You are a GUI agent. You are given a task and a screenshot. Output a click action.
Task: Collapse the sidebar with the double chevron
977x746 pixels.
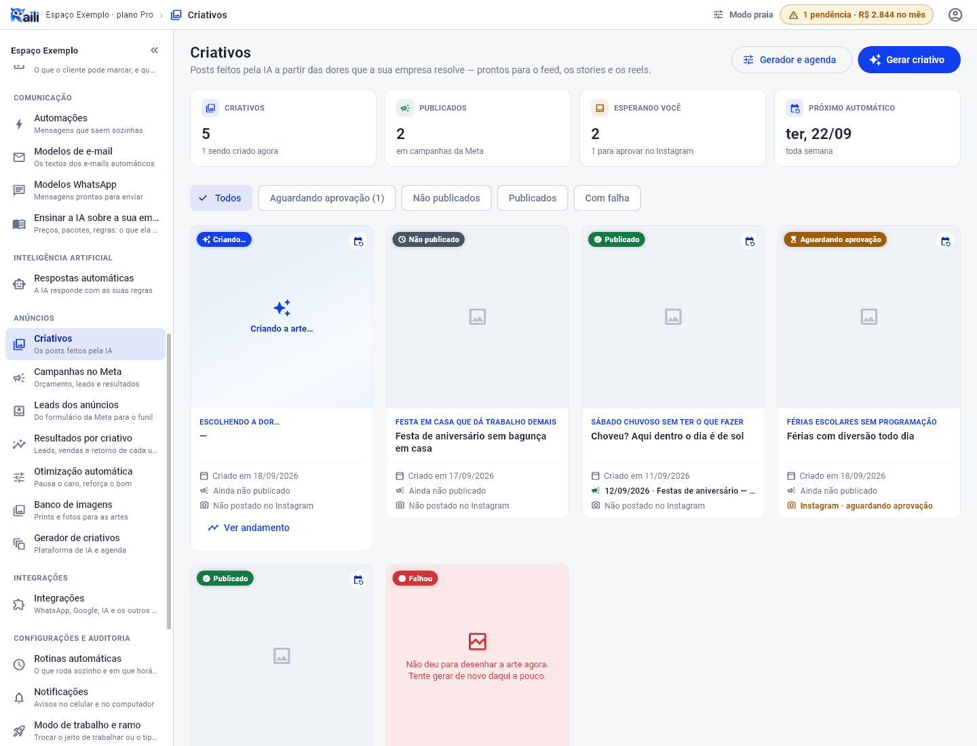pos(154,50)
